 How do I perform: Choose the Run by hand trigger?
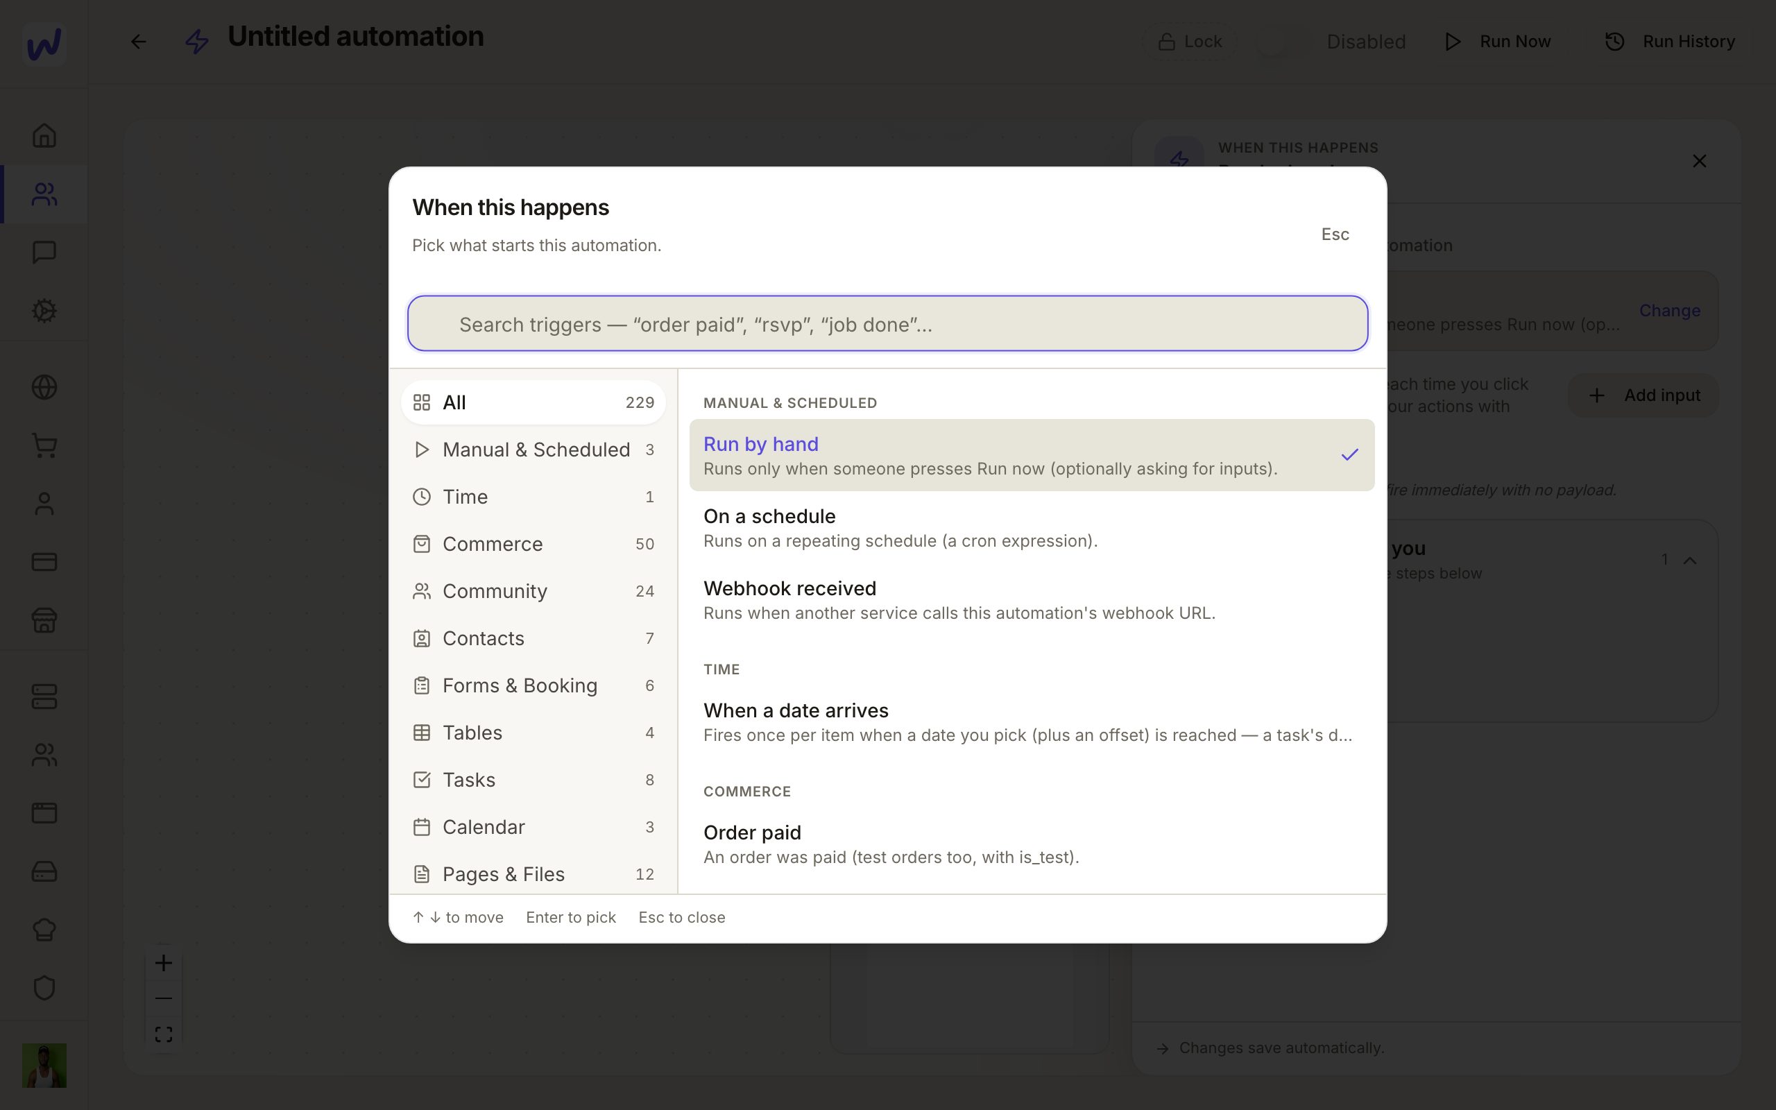[x=1031, y=455]
